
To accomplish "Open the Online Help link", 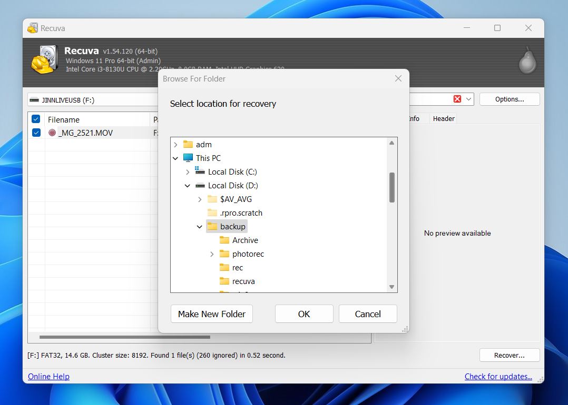I will pos(48,377).
